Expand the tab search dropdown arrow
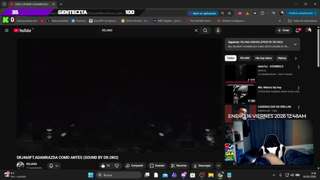Screen dimensions: 320x180 coord(4,4)
